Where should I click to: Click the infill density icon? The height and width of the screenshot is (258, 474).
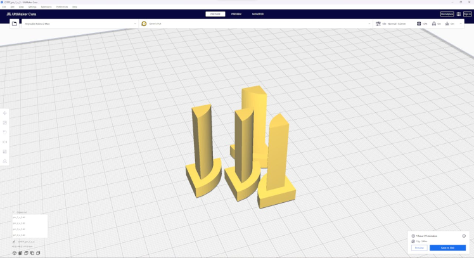click(x=419, y=23)
